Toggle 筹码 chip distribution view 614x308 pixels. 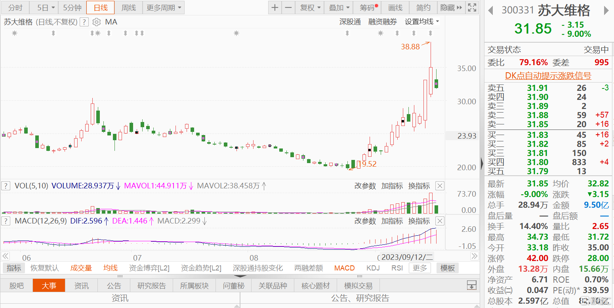point(368,8)
